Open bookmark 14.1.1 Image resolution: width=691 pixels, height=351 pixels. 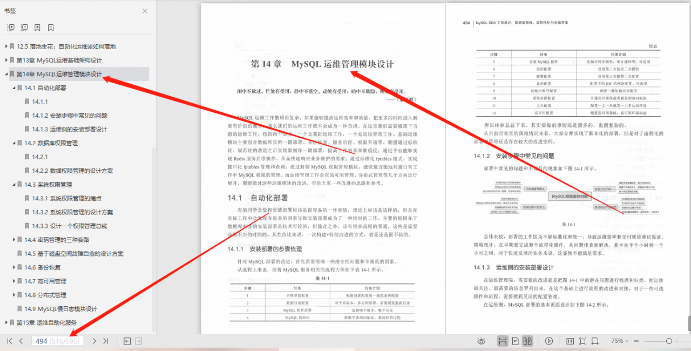click(x=40, y=102)
